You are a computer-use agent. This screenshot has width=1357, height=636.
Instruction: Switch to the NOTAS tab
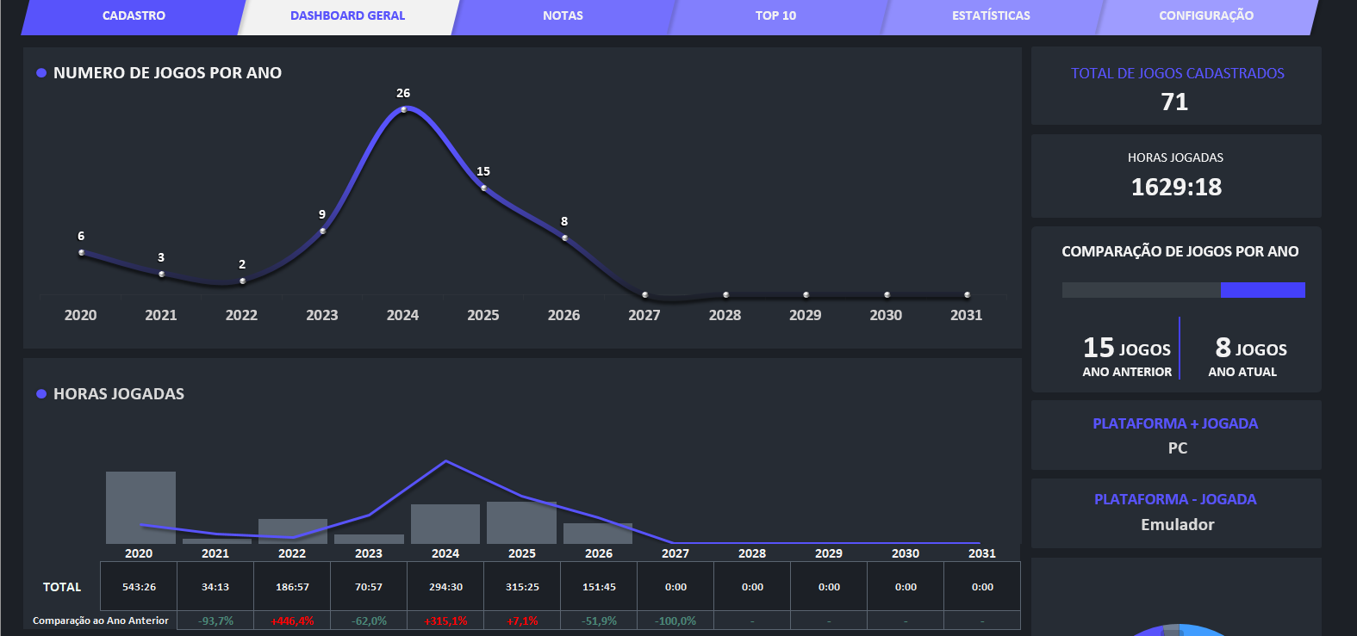coord(563,16)
